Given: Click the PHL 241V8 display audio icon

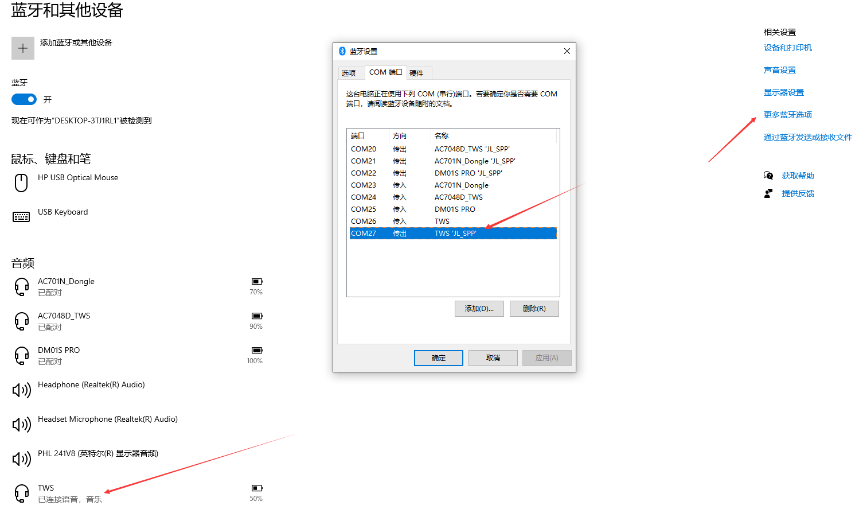Looking at the screenshot, I should (22, 459).
